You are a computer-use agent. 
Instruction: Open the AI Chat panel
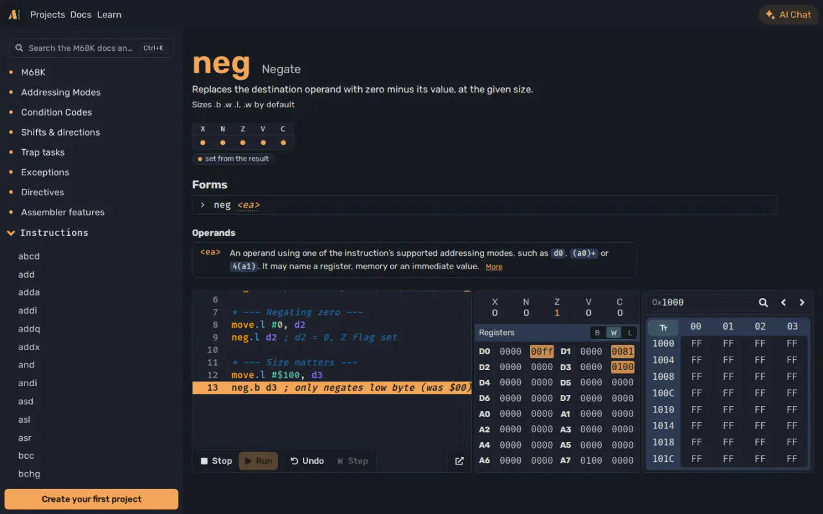[788, 14]
